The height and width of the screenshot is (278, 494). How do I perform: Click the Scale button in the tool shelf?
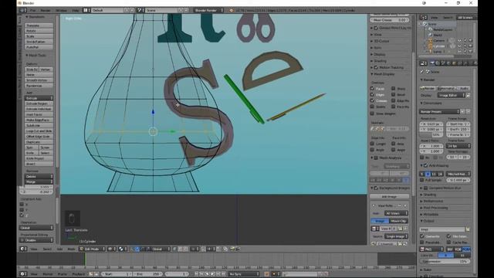coord(39,36)
